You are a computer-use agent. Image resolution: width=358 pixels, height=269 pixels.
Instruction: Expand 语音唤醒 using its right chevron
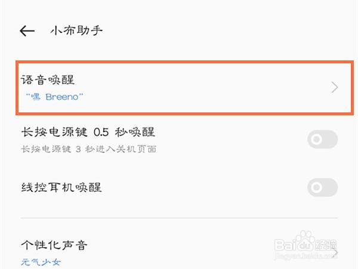(334, 88)
